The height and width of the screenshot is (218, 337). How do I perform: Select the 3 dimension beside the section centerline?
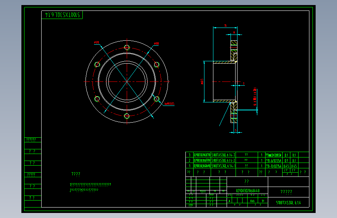click(x=243, y=83)
